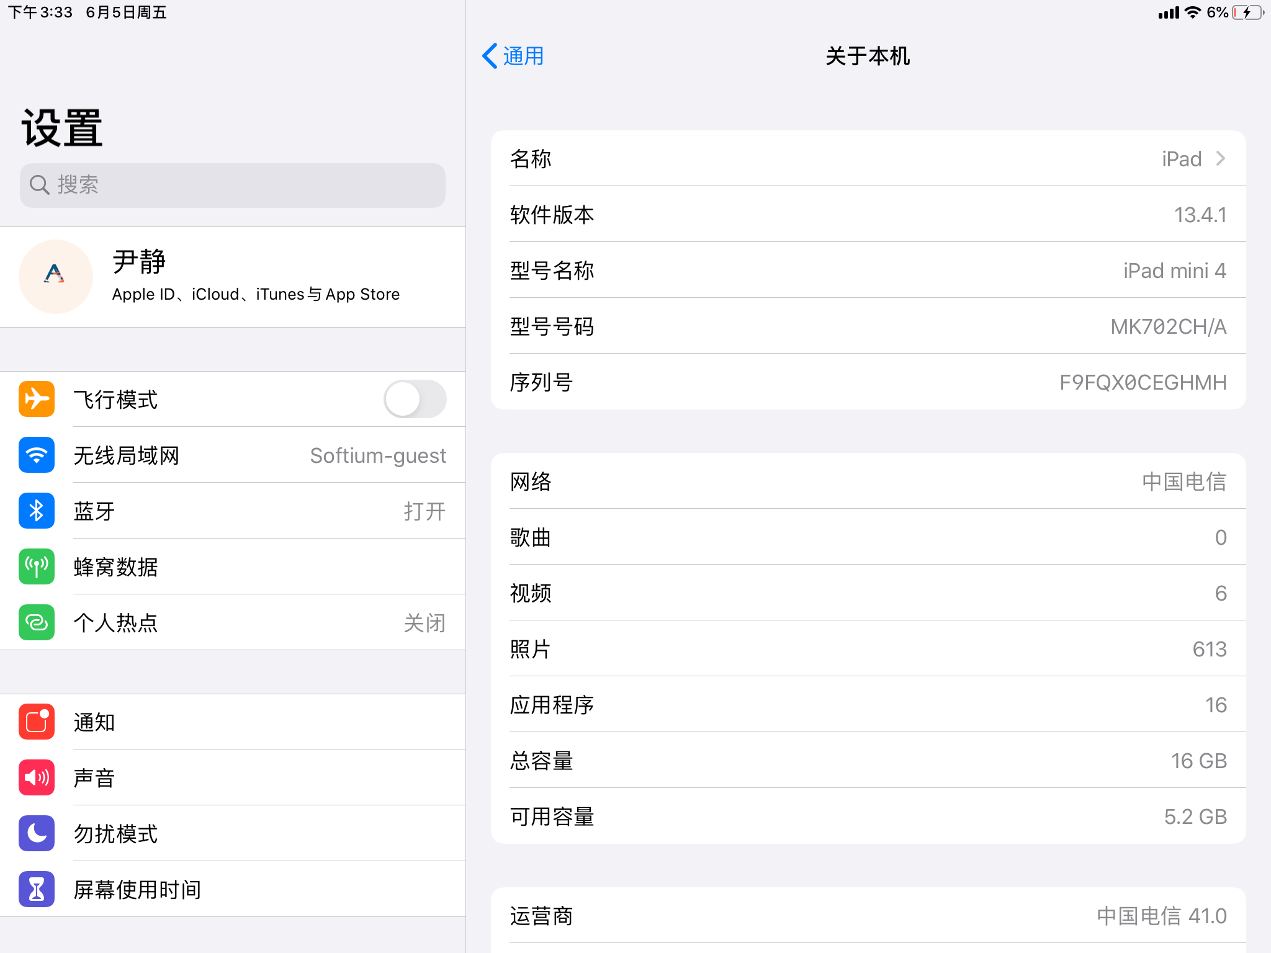Open the Notifications red icon
1271x953 pixels.
(x=37, y=722)
